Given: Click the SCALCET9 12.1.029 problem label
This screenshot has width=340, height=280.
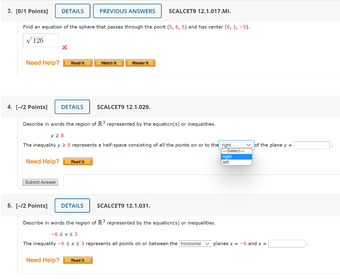Looking at the screenshot, I should (123, 107).
